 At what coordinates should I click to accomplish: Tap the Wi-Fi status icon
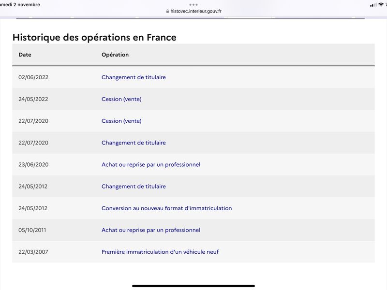coord(381,5)
